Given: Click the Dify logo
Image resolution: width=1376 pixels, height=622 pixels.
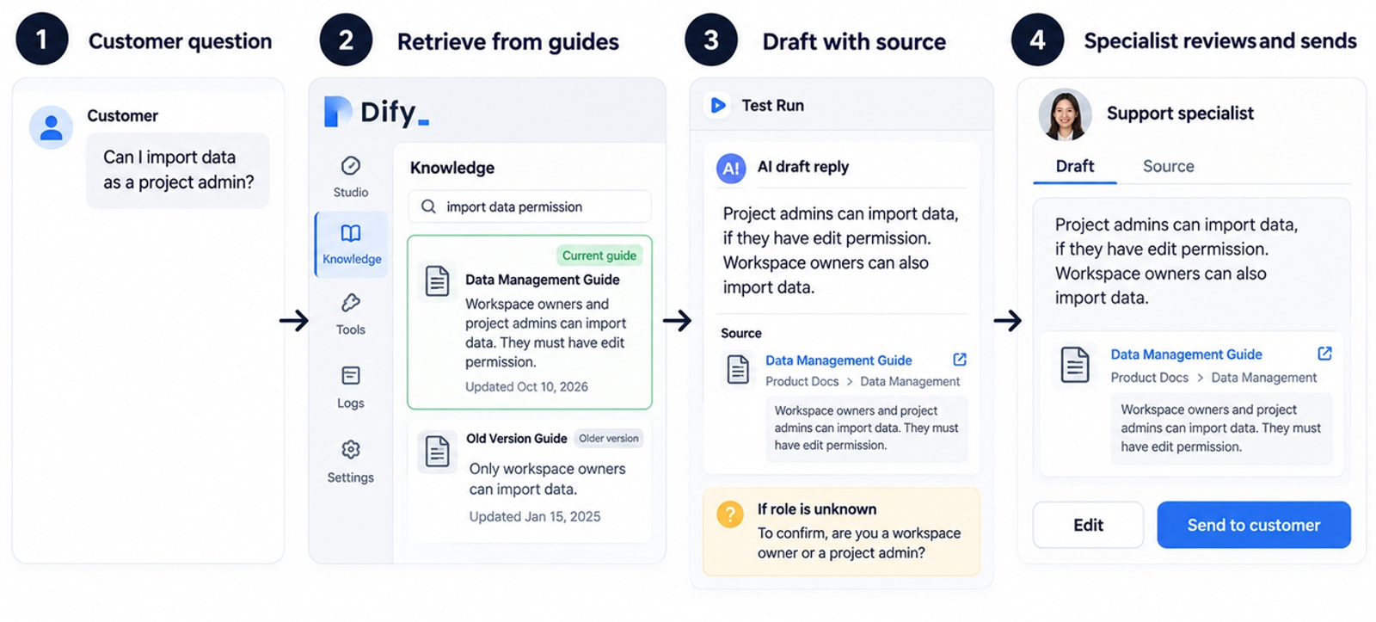Looking at the screenshot, I should 377,112.
